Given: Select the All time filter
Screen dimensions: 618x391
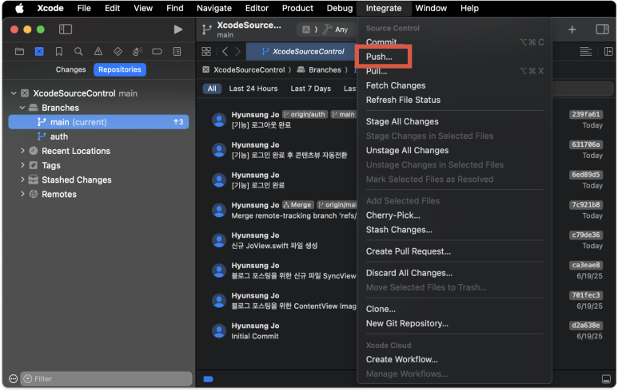Looking at the screenshot, I should [x=212, y=89].
